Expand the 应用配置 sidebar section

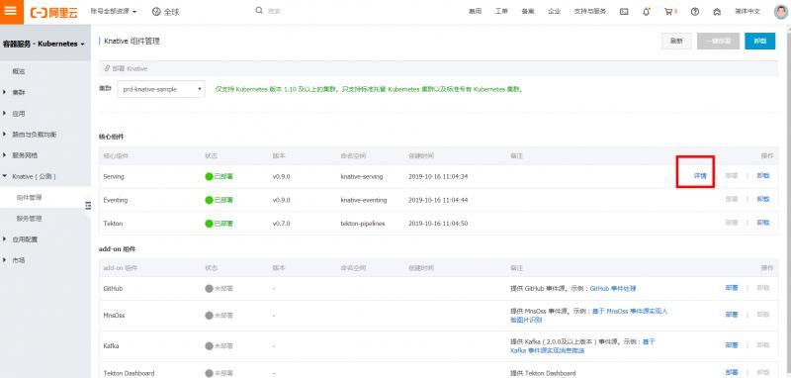(x=24, y=239)
